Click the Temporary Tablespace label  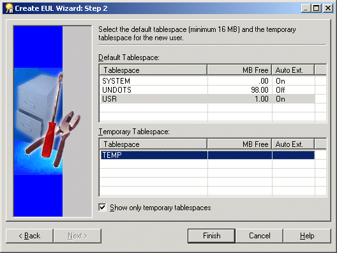pyautogui.click(x=134, y=132)
